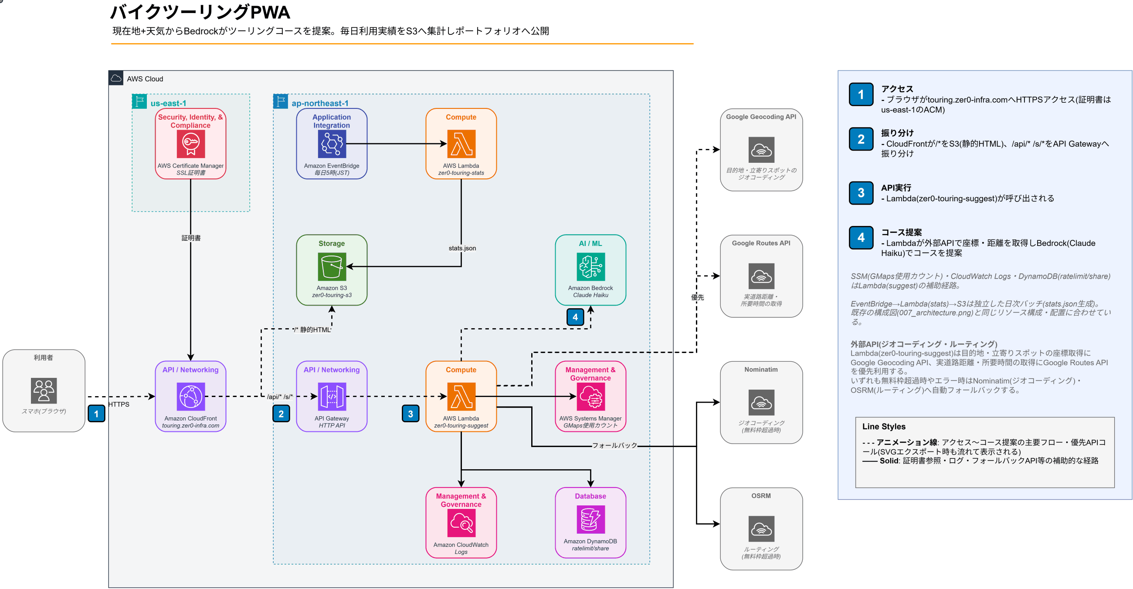Click the "us-east-1" region label

coord(169,103)
